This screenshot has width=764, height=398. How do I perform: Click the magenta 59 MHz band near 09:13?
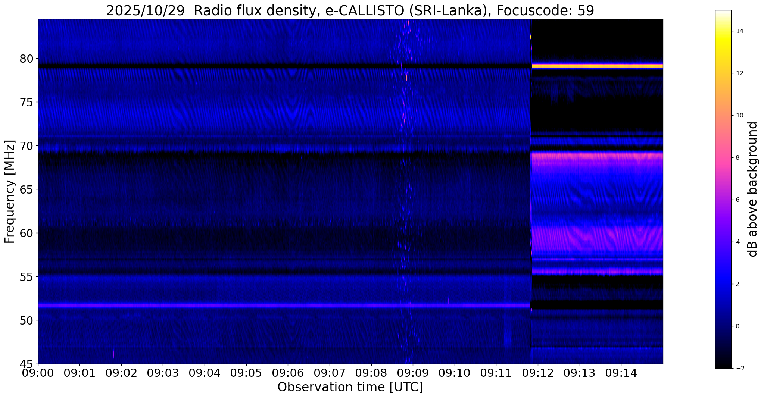coord(580,239)
